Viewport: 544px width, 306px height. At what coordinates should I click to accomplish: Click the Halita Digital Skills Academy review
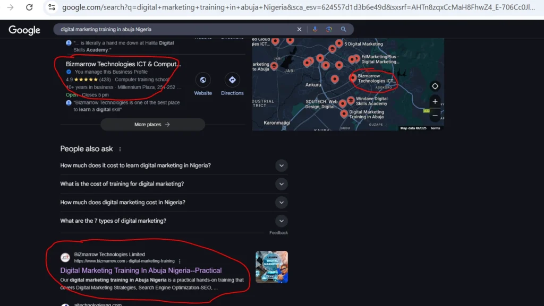123,46
